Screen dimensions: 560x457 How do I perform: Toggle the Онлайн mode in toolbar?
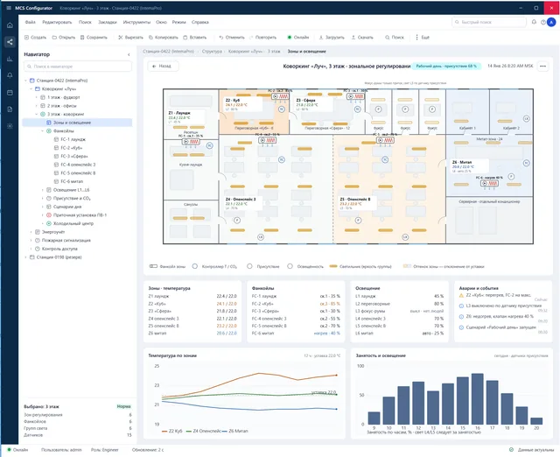[298, 37]
